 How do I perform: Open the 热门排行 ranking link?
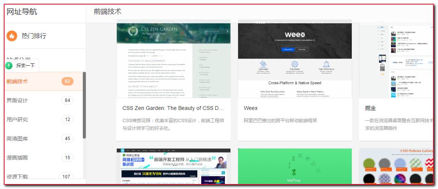tap(34, 36)
